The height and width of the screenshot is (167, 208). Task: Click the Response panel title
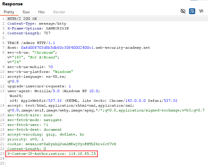click(12, 4)
